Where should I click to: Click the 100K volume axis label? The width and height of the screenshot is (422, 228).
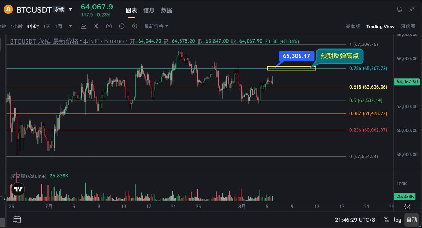pos(401,184)
